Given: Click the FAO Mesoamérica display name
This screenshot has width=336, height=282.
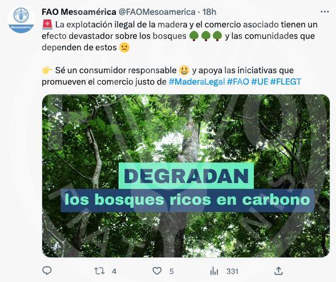Looking at the screenshot, I should point(79,12).
